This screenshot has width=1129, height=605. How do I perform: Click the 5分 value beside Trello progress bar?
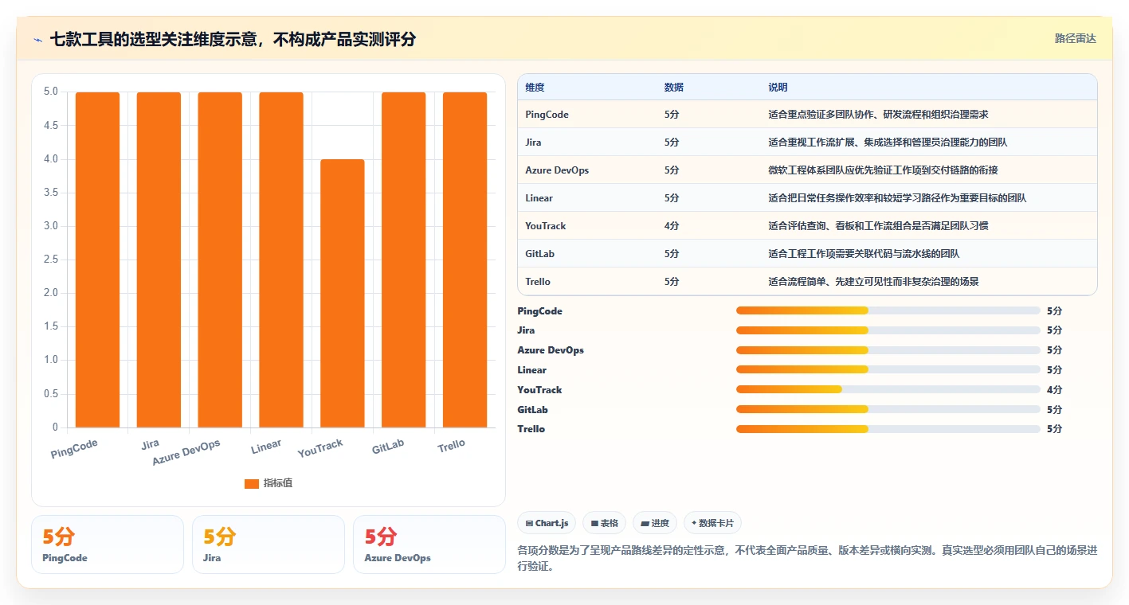[x=1055, y=428]
